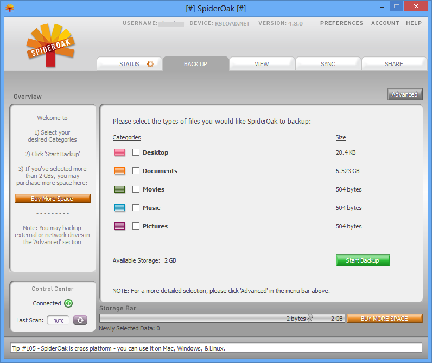Open the SHARE tab
This screenshot has height=363, width=432.
tap(394, 64)
